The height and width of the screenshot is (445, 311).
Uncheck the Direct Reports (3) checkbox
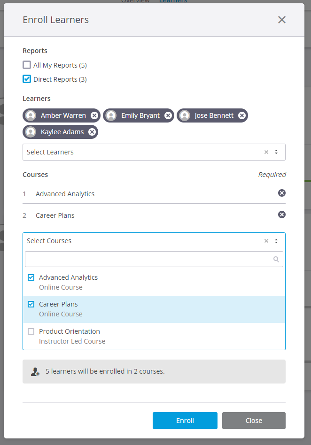click(x=27, y=79)
